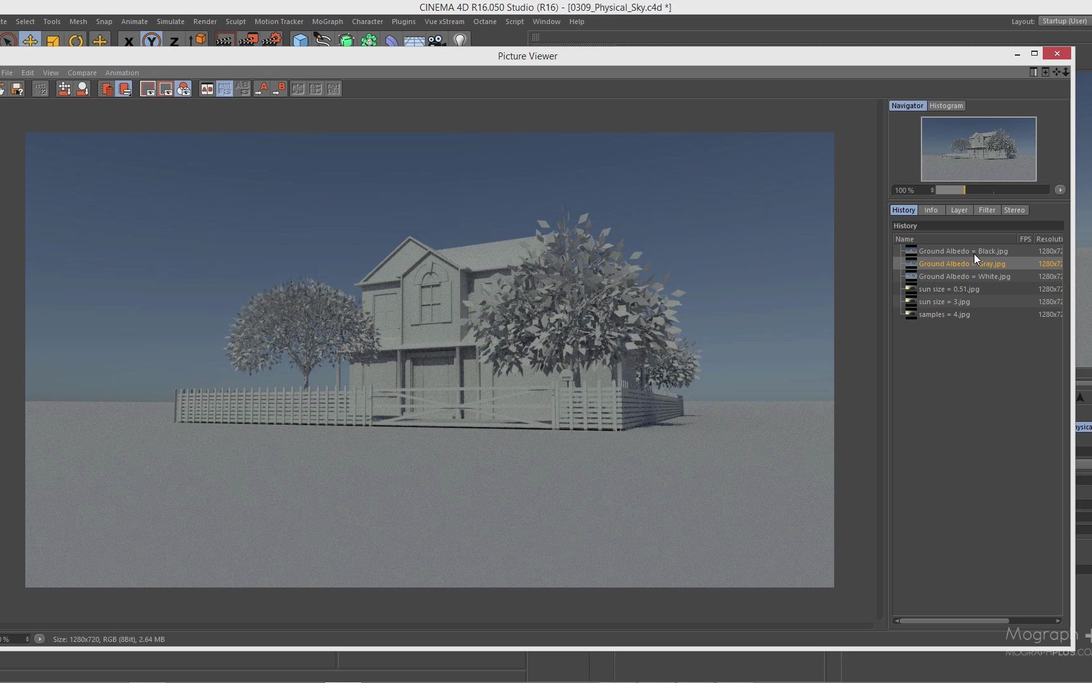Image resolution: width=1092 pixels, height=683 pixels.
Task: Toggle Display single channel view icon
Action: pos(166,89)
